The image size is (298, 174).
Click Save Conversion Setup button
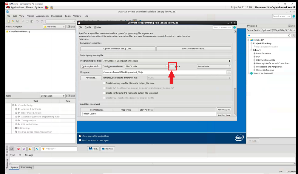tap(194, 48)
